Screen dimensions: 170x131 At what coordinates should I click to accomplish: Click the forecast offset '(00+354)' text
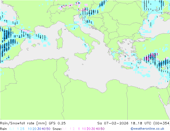(161, 123)
